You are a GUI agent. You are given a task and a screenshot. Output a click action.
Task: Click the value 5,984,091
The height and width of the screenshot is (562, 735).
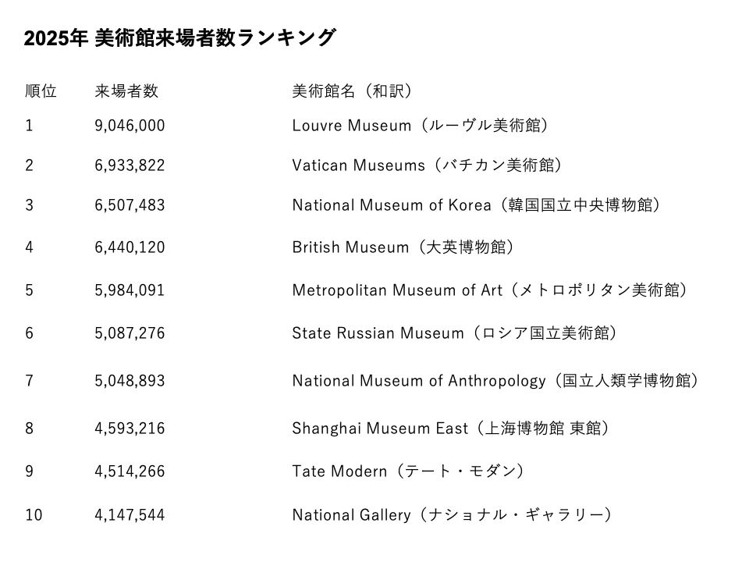[130, 290]
